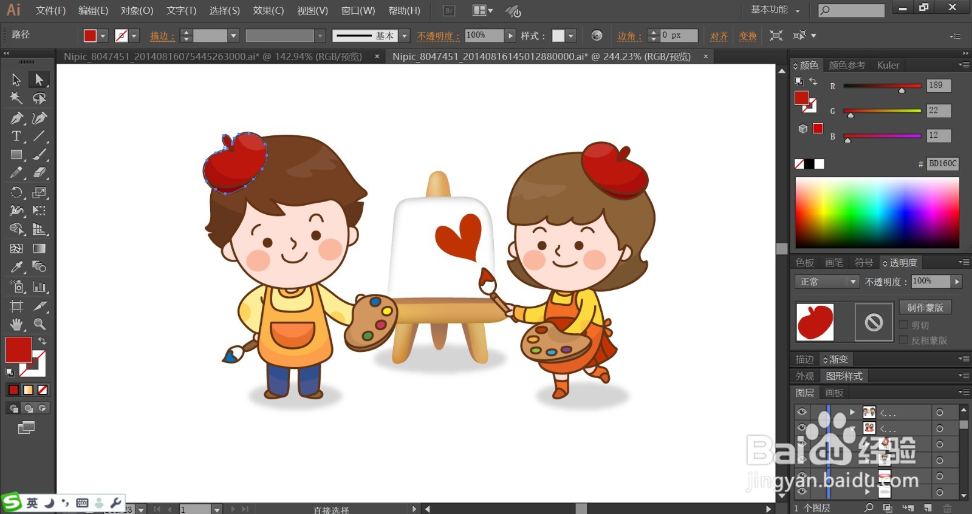This screenshot has height=514, width=972.
Task: Select the Eraser tool
Action: coord(39,173)
